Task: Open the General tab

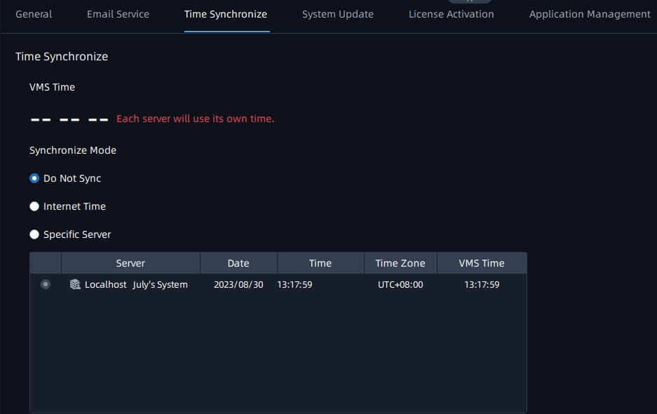Action: pos(34,14)
